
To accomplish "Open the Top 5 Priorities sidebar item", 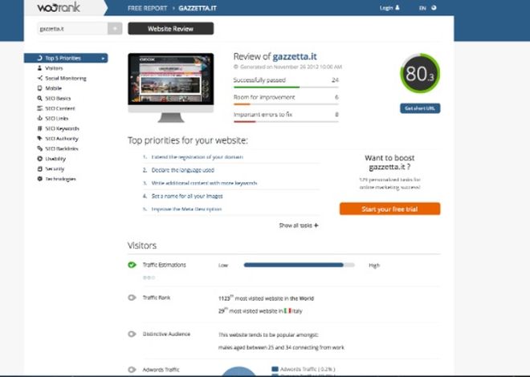I will click(66, 58).
